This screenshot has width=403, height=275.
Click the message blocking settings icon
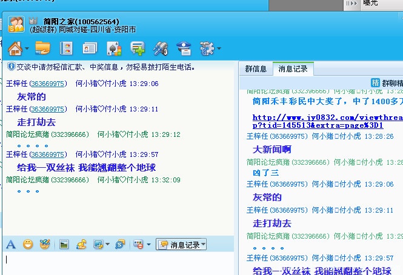click(138, 244)
